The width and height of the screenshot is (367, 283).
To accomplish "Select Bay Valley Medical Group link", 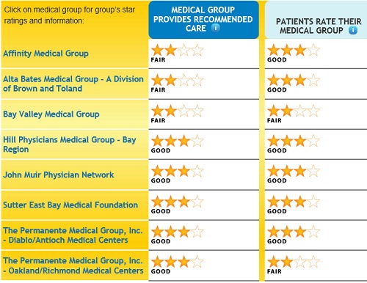I will (x=51, y=114).
